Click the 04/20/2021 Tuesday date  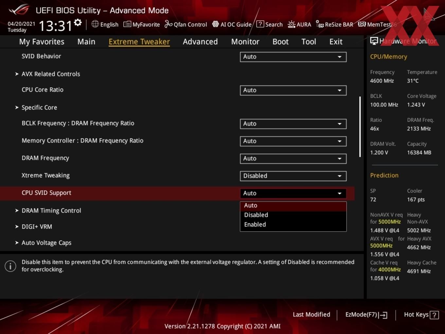(21, 27)
